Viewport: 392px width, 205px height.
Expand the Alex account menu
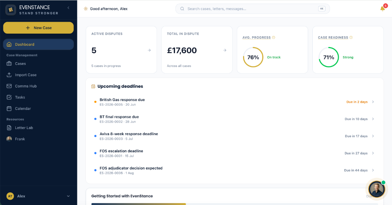[x=68, y=196]
